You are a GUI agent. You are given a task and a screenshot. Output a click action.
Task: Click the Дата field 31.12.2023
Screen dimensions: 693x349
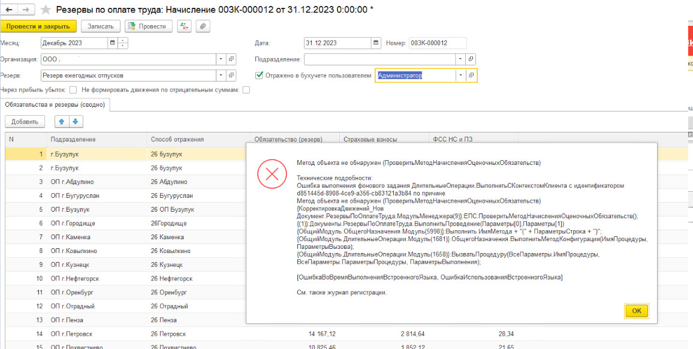click(338, 43)
